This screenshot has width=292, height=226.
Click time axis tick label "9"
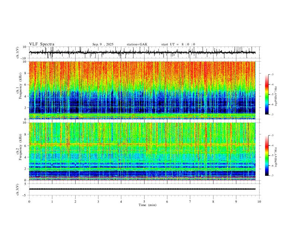[x=236, y=202]
